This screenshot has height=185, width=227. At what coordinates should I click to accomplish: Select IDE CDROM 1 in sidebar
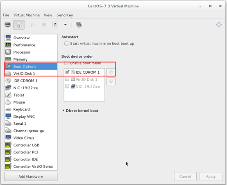[31, 81]
